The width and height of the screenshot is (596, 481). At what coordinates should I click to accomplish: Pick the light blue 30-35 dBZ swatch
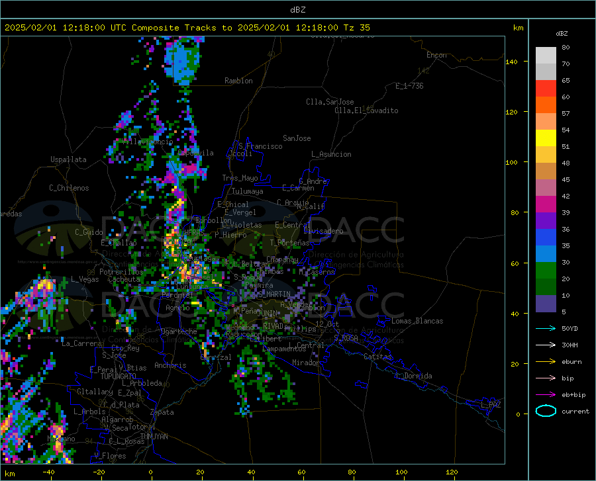tap(546, 254)
